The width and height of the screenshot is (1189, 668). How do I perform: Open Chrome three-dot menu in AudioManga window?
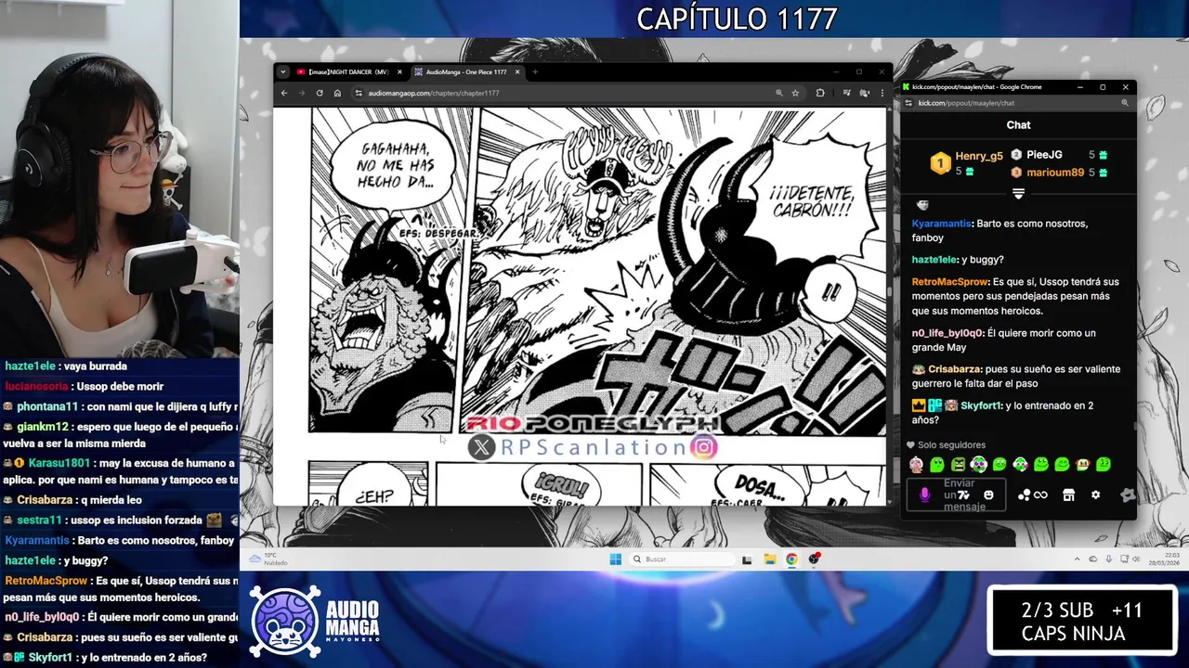click(x=882, y=93)
